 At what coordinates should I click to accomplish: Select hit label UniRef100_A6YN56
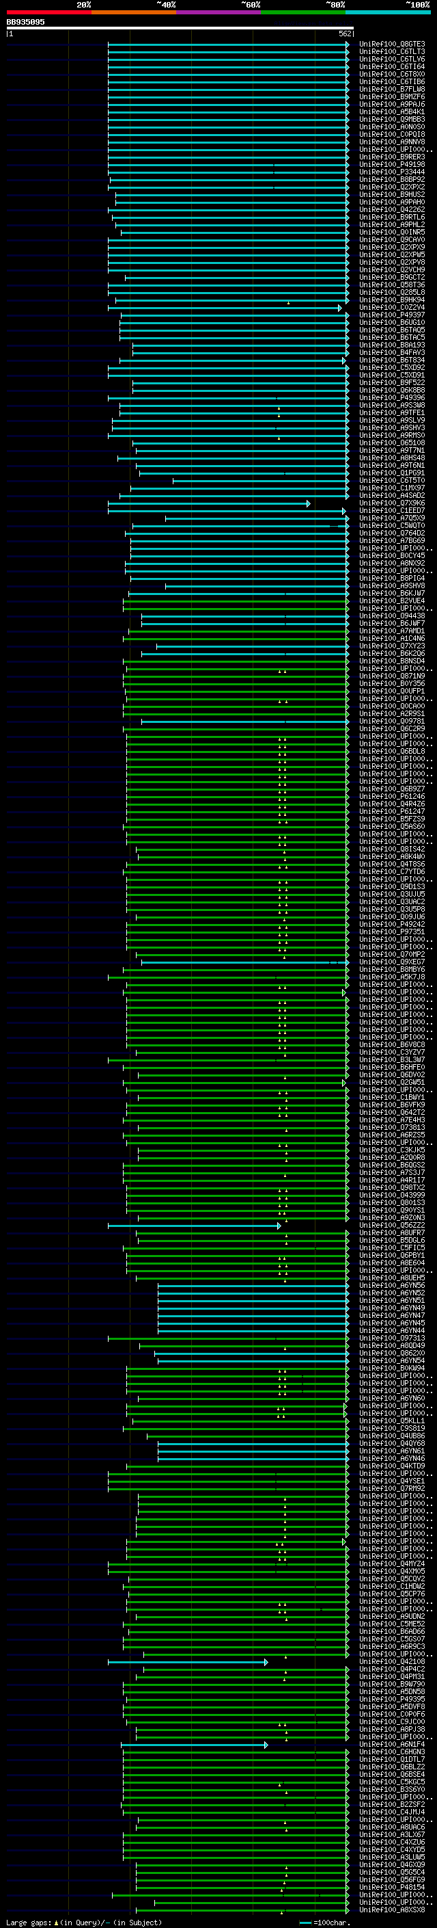click(392, 1286)
